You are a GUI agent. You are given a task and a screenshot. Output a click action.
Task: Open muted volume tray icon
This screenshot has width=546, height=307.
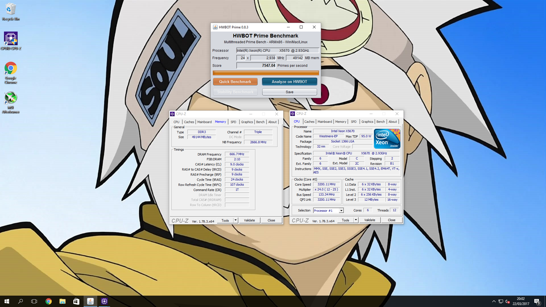tap(508, 301)
